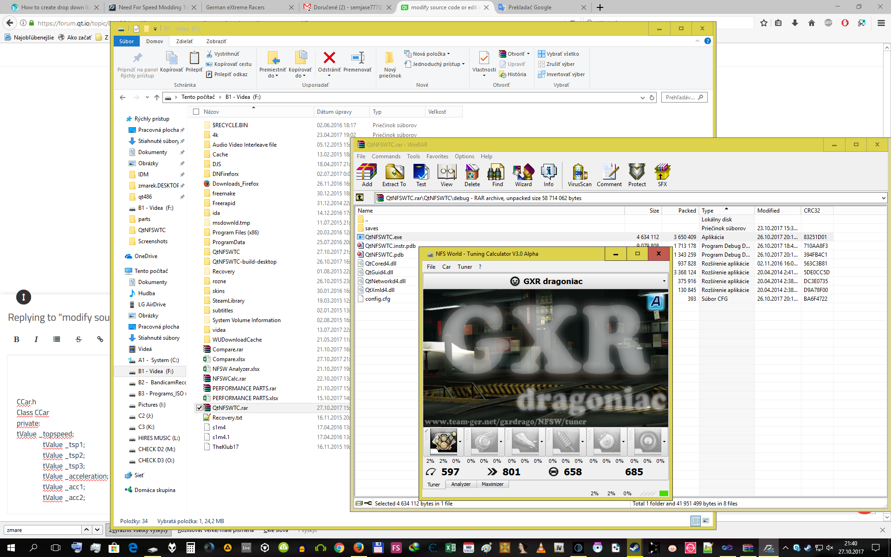The height and width of the screenshot is (557, 891).
Task: Click the Test archive icon in WinRAR
Action: 421,175
